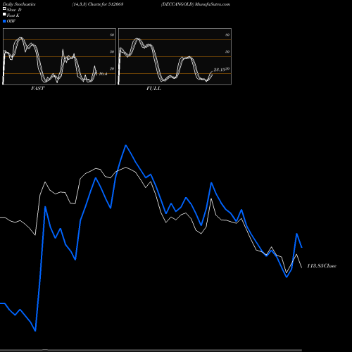Click the 80 level label in FAST chart
Viewport: 352px width, 352px height.
[112, 34]
